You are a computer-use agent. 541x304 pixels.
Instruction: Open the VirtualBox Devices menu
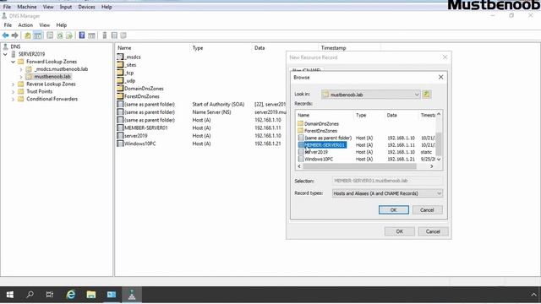point(86,7)
